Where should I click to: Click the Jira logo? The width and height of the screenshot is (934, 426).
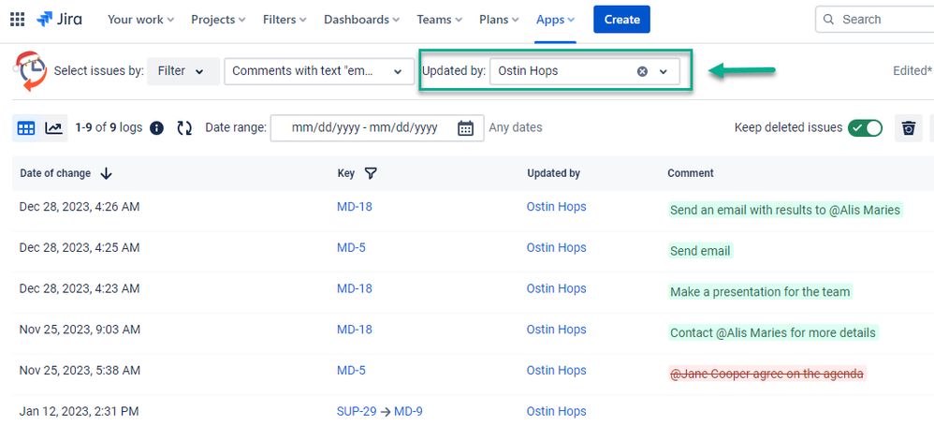pos(59,19)
